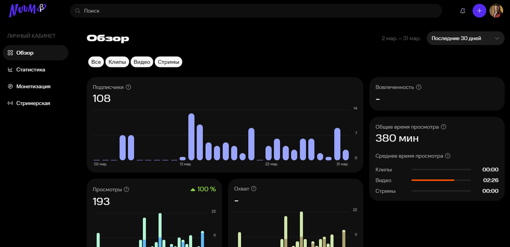Screen dimensions: 510x247
Task: Click the Клипы watch-time bar
Action: coord(441,169)
